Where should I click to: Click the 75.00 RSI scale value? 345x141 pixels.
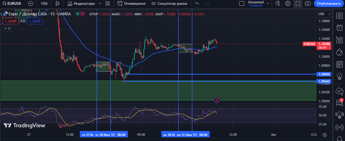pyautogui.click(x=323, y=106)
